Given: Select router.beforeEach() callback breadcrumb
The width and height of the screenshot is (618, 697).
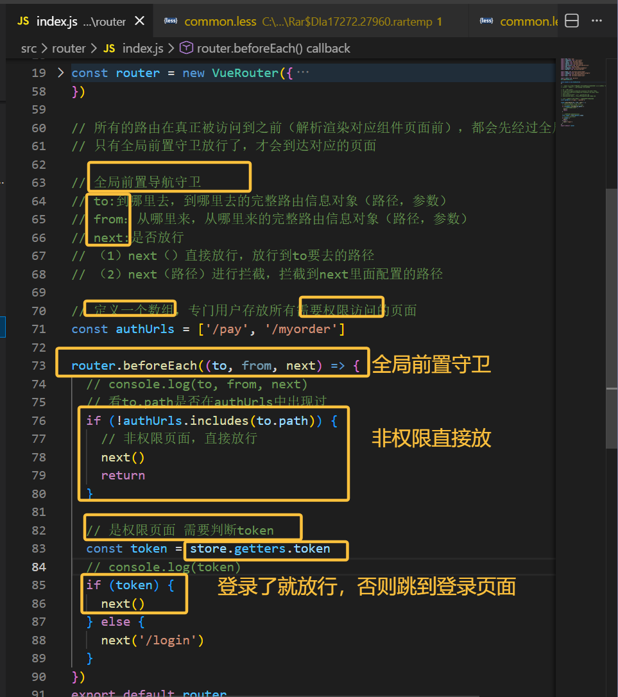Looking at the screenshot, I should 273,48.
